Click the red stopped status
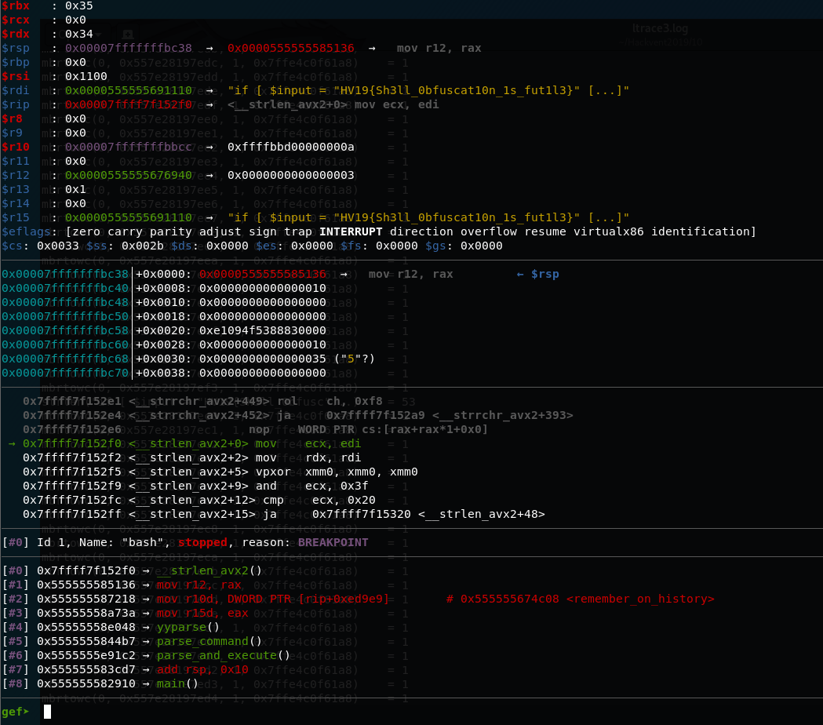823x725 pixels. (202, 543)
